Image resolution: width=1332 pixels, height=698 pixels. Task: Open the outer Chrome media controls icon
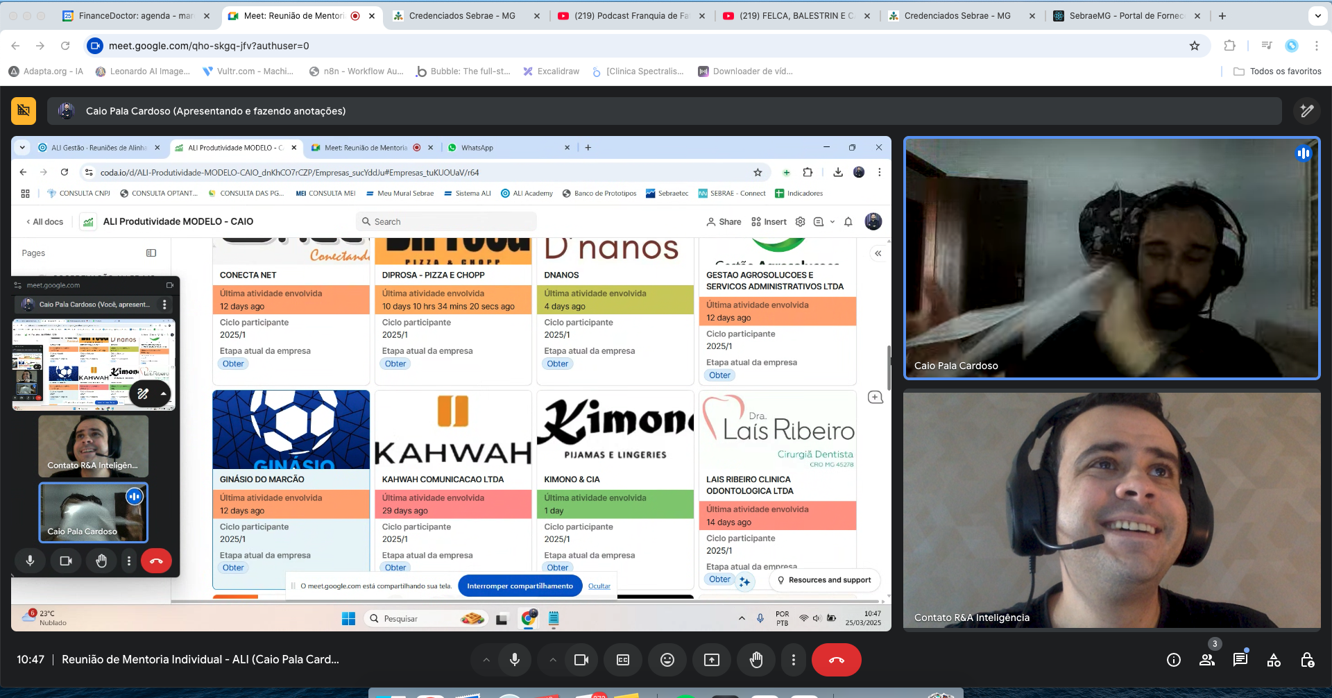click(1267, 46)
